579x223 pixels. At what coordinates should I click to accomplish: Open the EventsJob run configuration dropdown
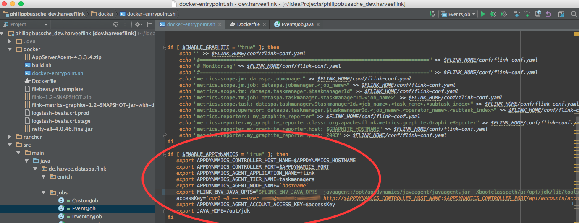458,14
